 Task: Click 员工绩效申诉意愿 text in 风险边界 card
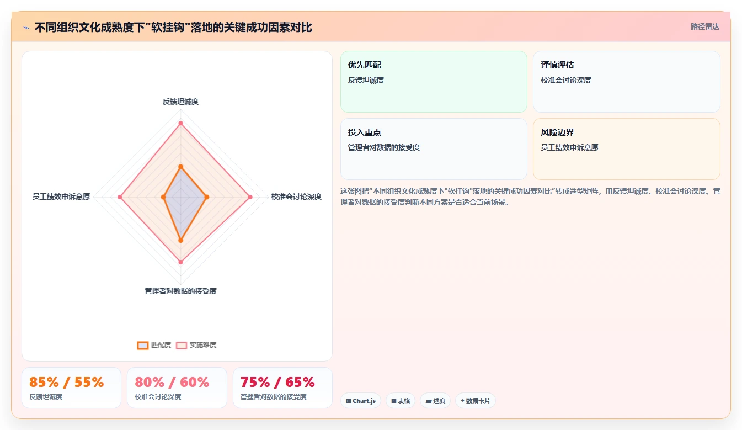tap(569, 147)
